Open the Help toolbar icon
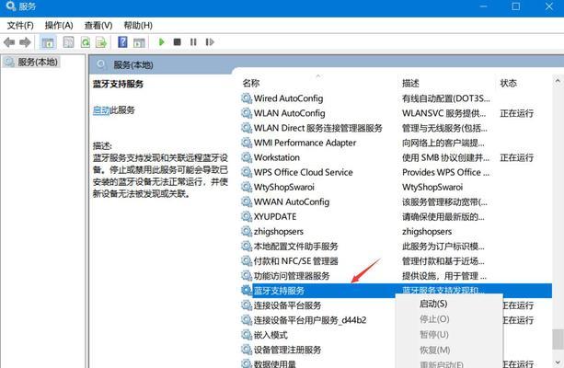This screenshot has width=564, height=368. coord(122,42)
